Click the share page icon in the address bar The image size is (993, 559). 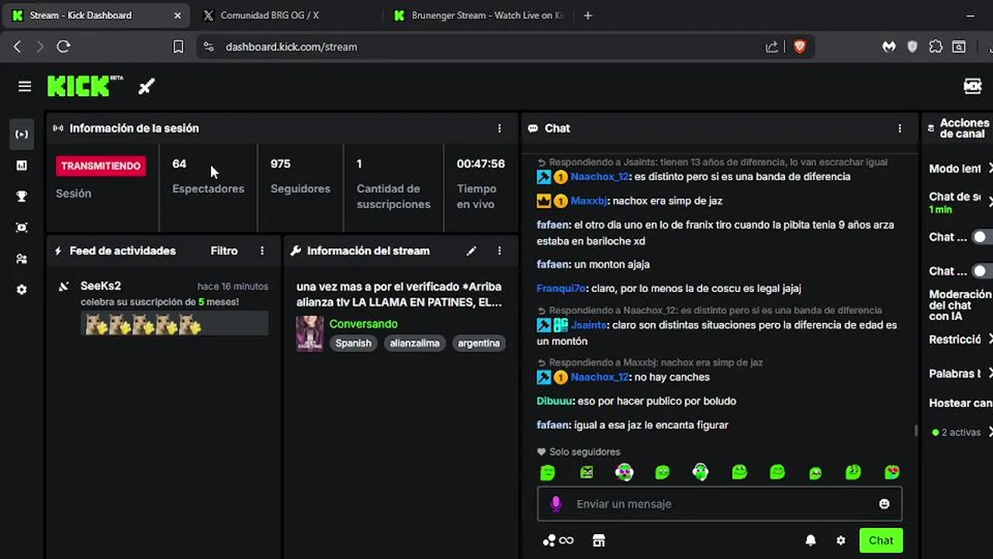pyautogui.click(x=772, y=47)
